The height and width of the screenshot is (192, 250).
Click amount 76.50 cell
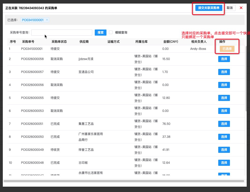click(x=166, y=124)
